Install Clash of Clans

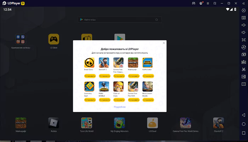119,100
